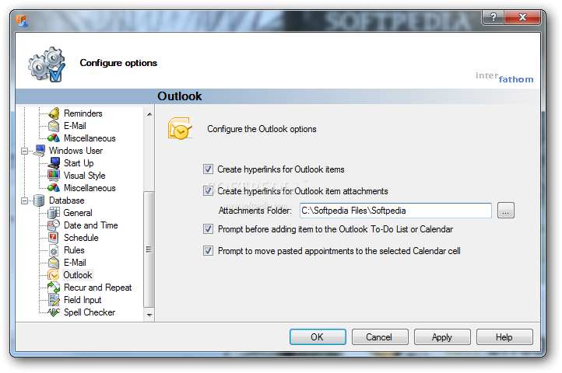
Task: Click the tree scrollbar thumb
Action: click(149, 249)
